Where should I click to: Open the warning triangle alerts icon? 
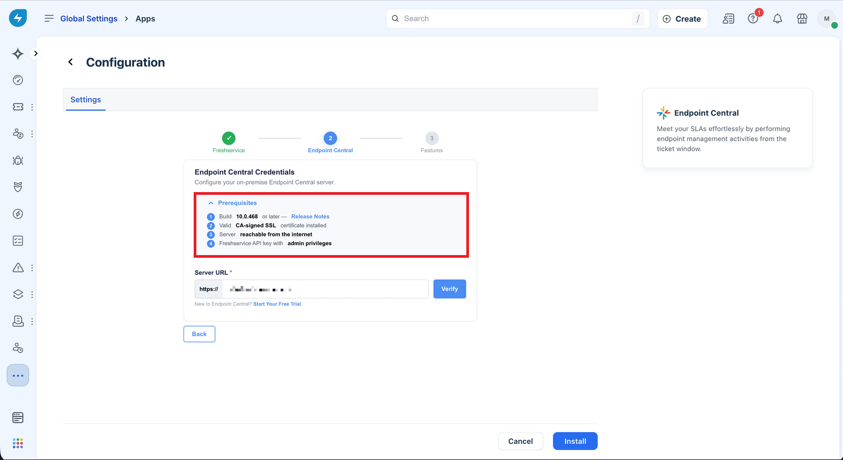pos(18,267)
